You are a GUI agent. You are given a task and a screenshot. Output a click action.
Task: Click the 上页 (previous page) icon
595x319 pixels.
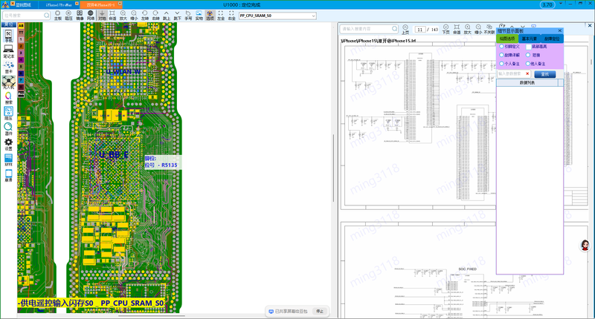tap(405, 29)
